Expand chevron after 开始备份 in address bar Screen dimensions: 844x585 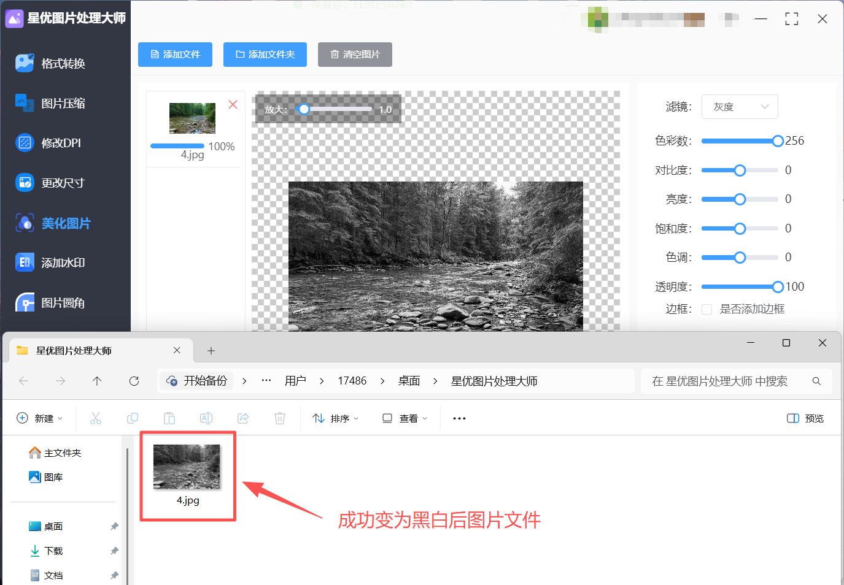tap(244, 381)
